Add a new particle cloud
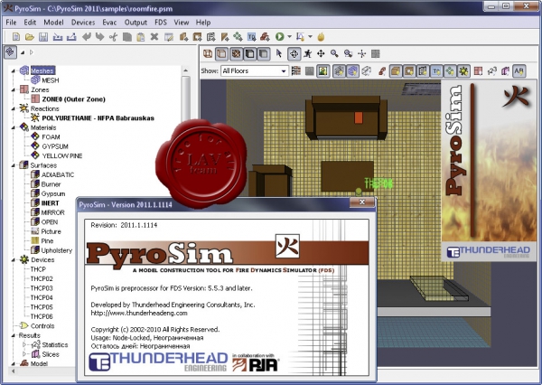The height and width of the screenshot is (385, 542). pyautogui.click(x=238, y=37)
